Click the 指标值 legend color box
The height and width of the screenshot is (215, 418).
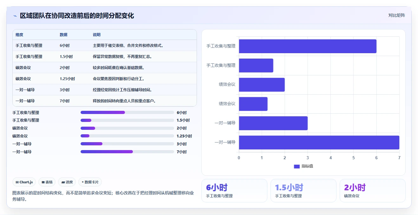tap(297, 167)
